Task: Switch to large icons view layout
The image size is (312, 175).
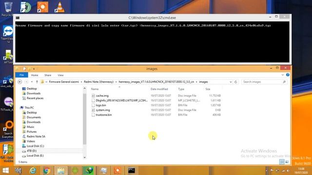Action: (x=287, y=162)
